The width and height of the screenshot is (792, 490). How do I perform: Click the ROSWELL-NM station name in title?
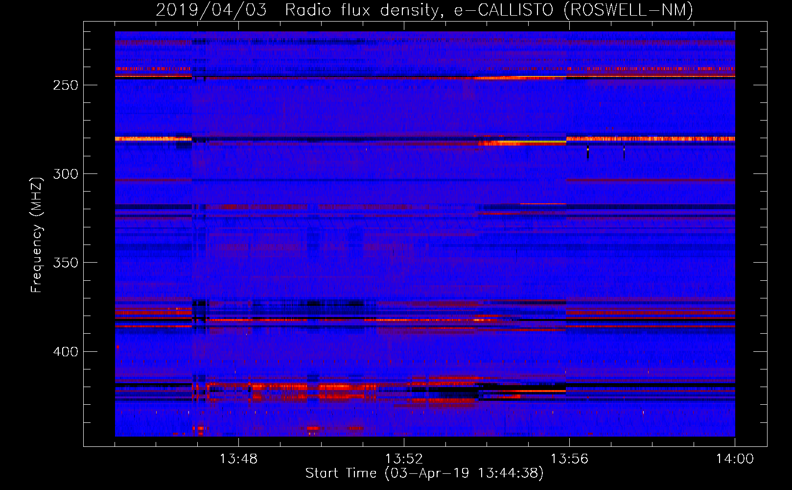click(x=628, y=10)
